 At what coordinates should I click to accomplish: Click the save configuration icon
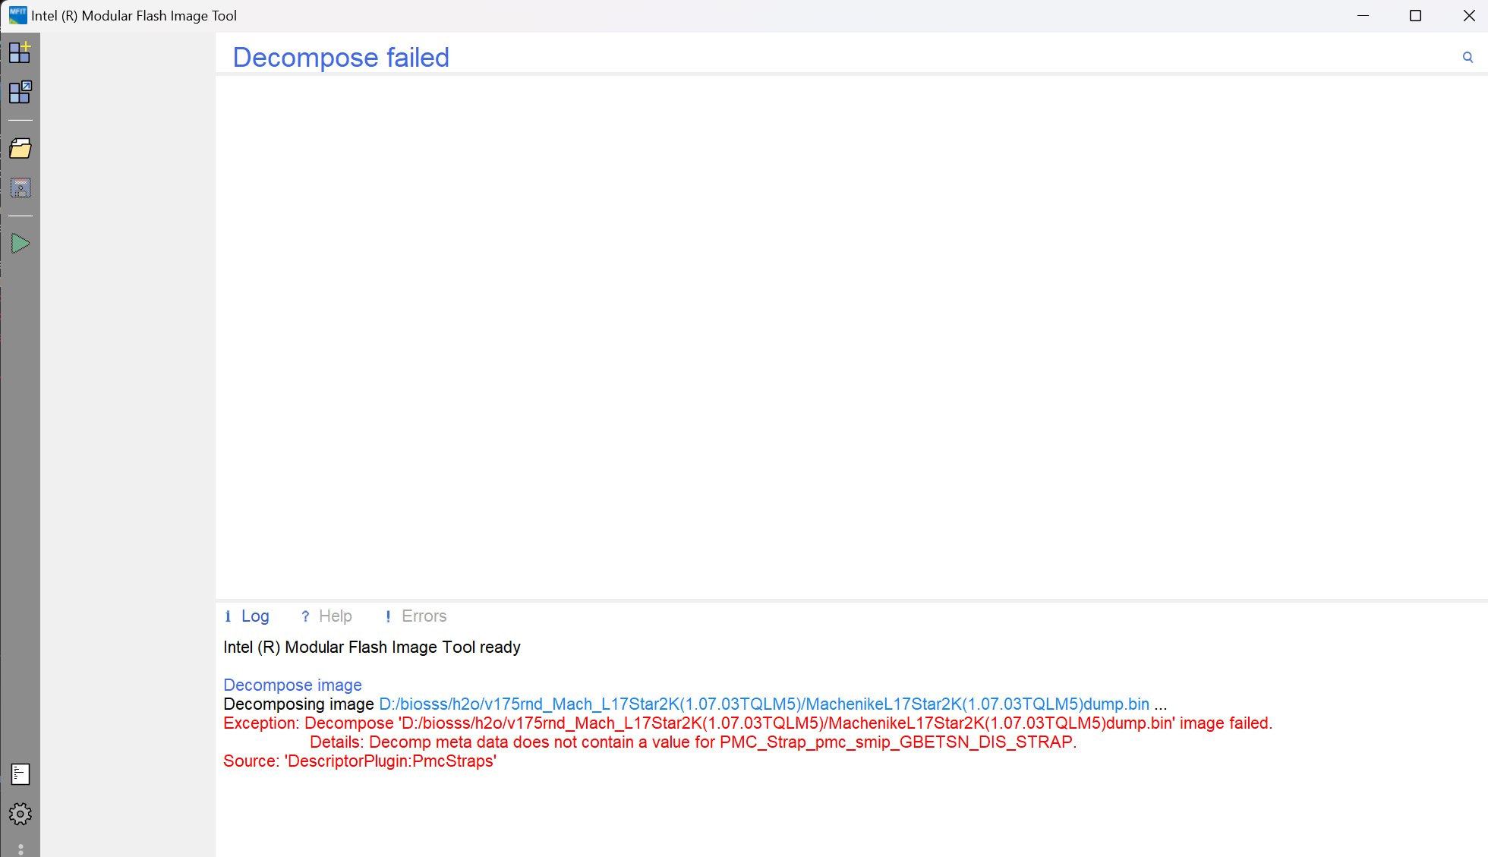pos(20,187)
